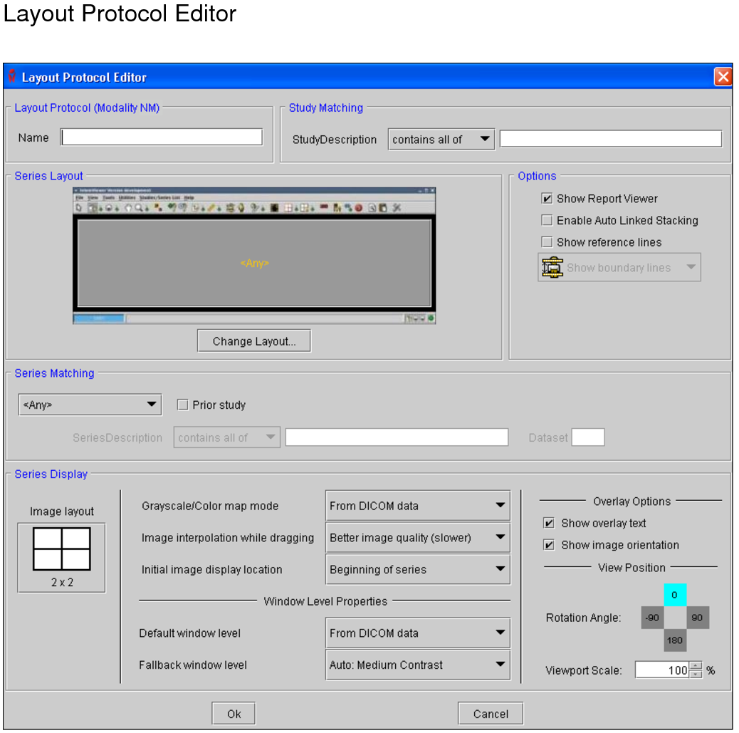Disable Show overlay text option

coord(549,524)
